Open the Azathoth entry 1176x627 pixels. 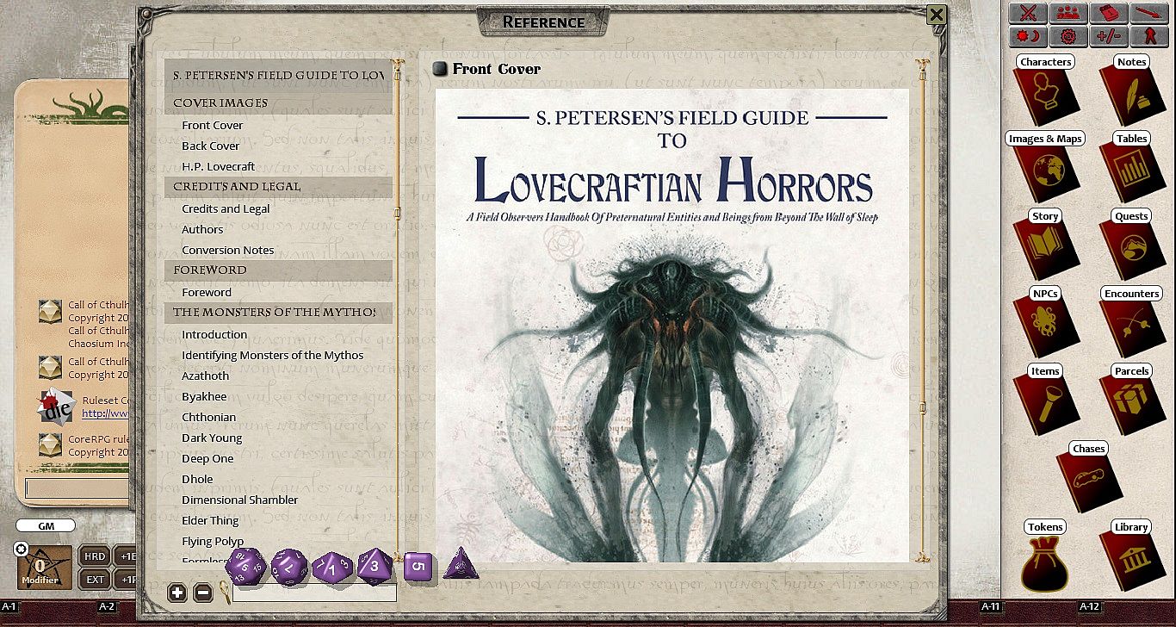tap(206, 376)
